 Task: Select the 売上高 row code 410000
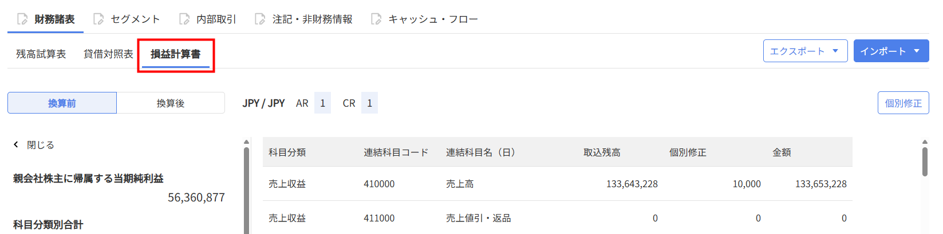[379, 184]
